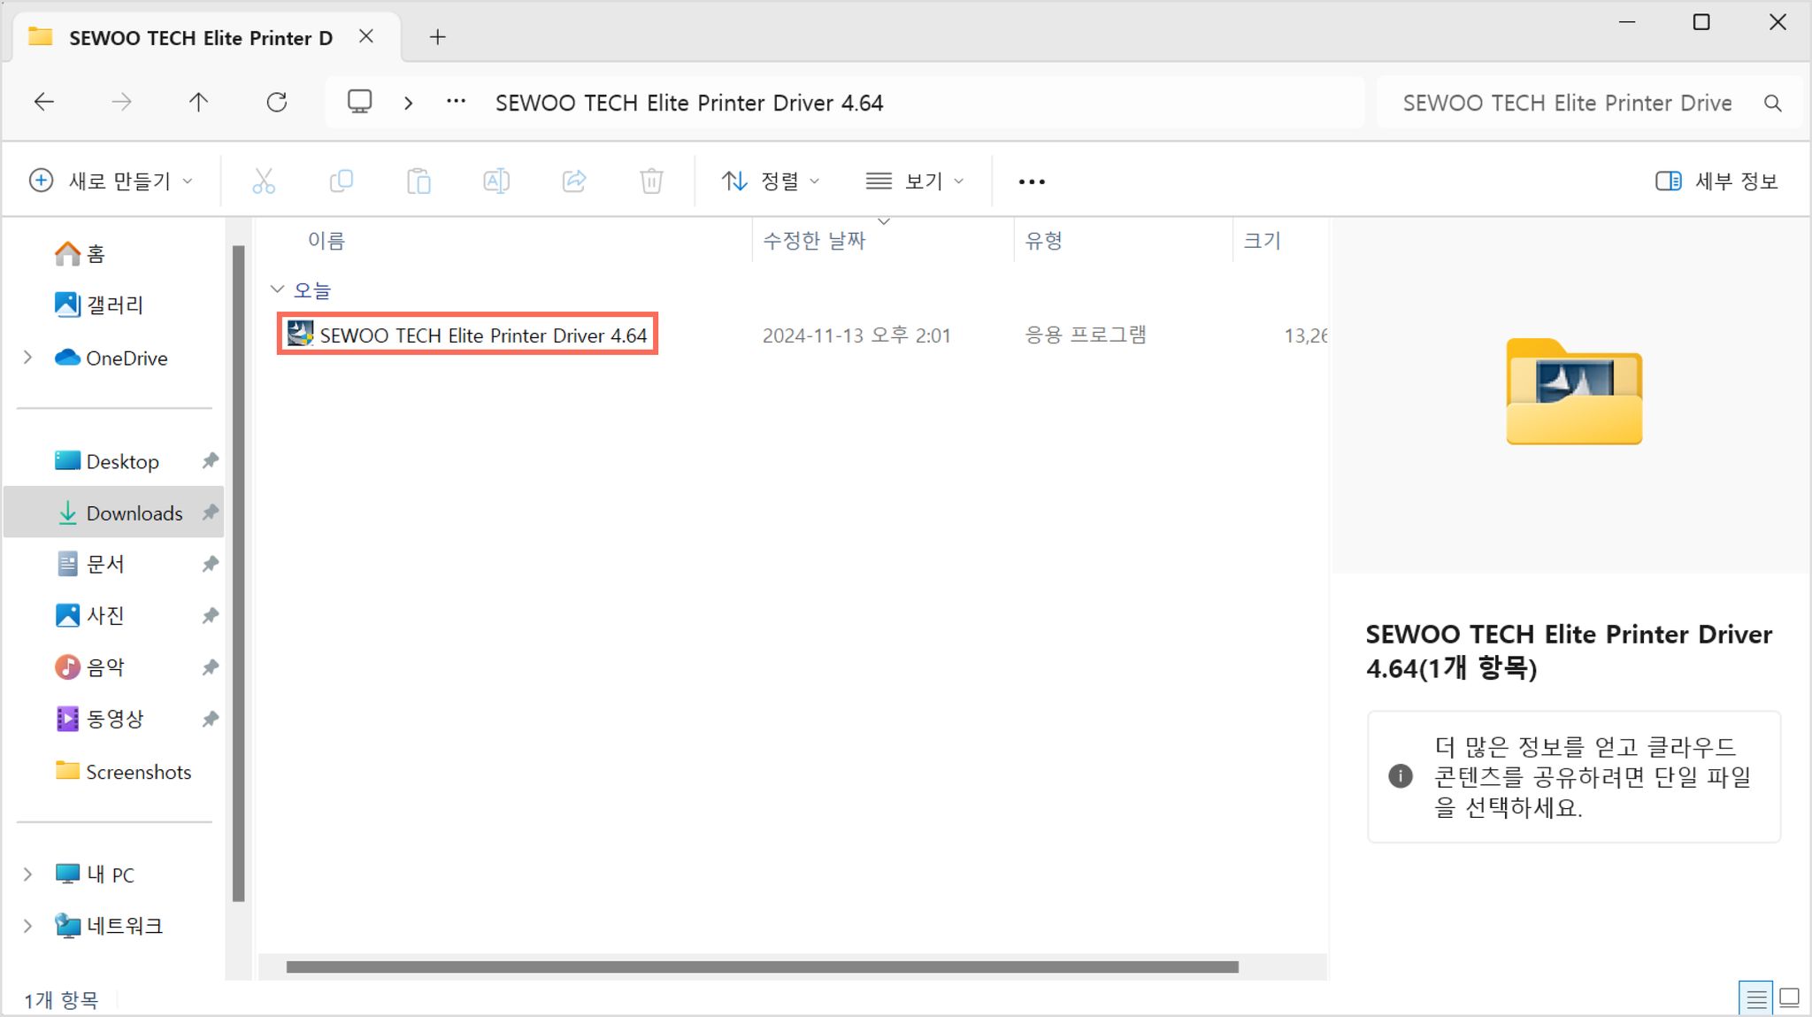Viewport: 1812px width, 1017px height.
Task: Show hidden path segments via address ellipsis
Action: tap(456, 102)
